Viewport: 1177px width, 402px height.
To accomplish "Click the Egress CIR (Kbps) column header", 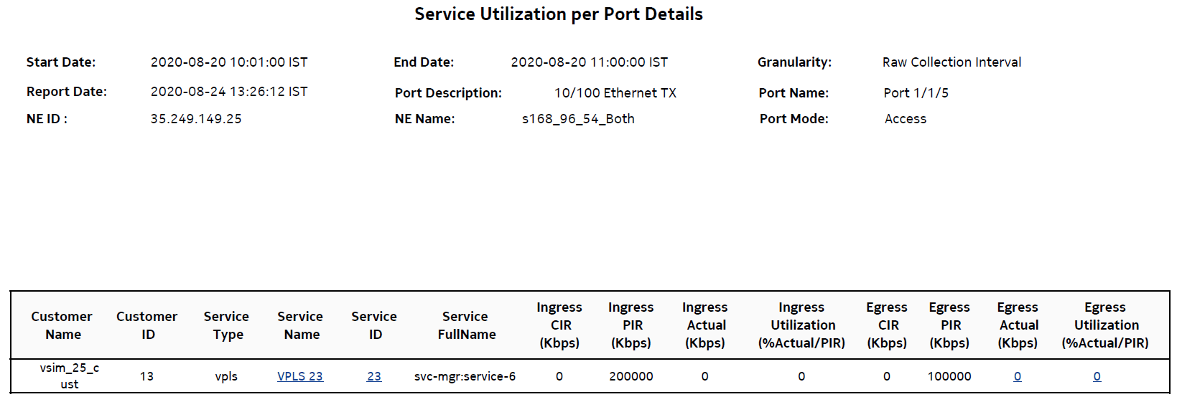I will point(887,325).
